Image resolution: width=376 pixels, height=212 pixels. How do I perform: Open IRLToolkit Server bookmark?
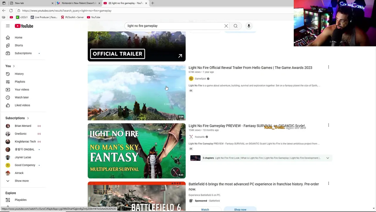point(72,17)
